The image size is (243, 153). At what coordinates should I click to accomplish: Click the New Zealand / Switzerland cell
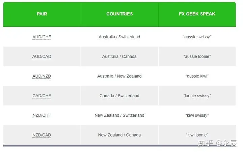(x=119, y=115)
